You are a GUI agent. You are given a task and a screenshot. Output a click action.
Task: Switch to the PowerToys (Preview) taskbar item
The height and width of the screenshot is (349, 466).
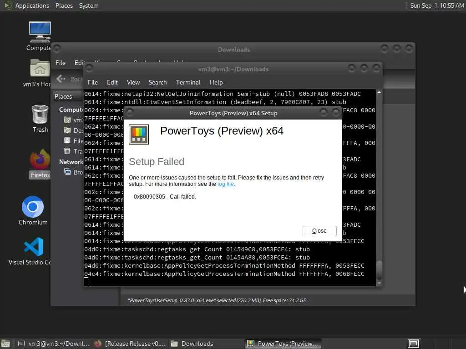(x=284, y=344)
